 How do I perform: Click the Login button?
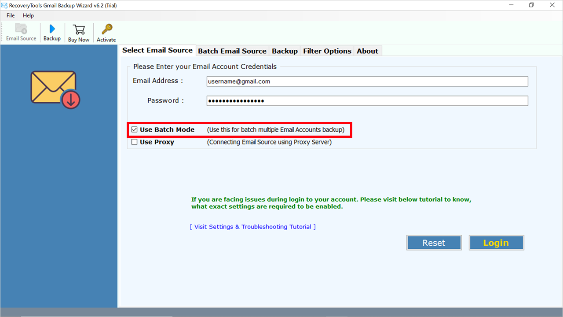(496, 243)
